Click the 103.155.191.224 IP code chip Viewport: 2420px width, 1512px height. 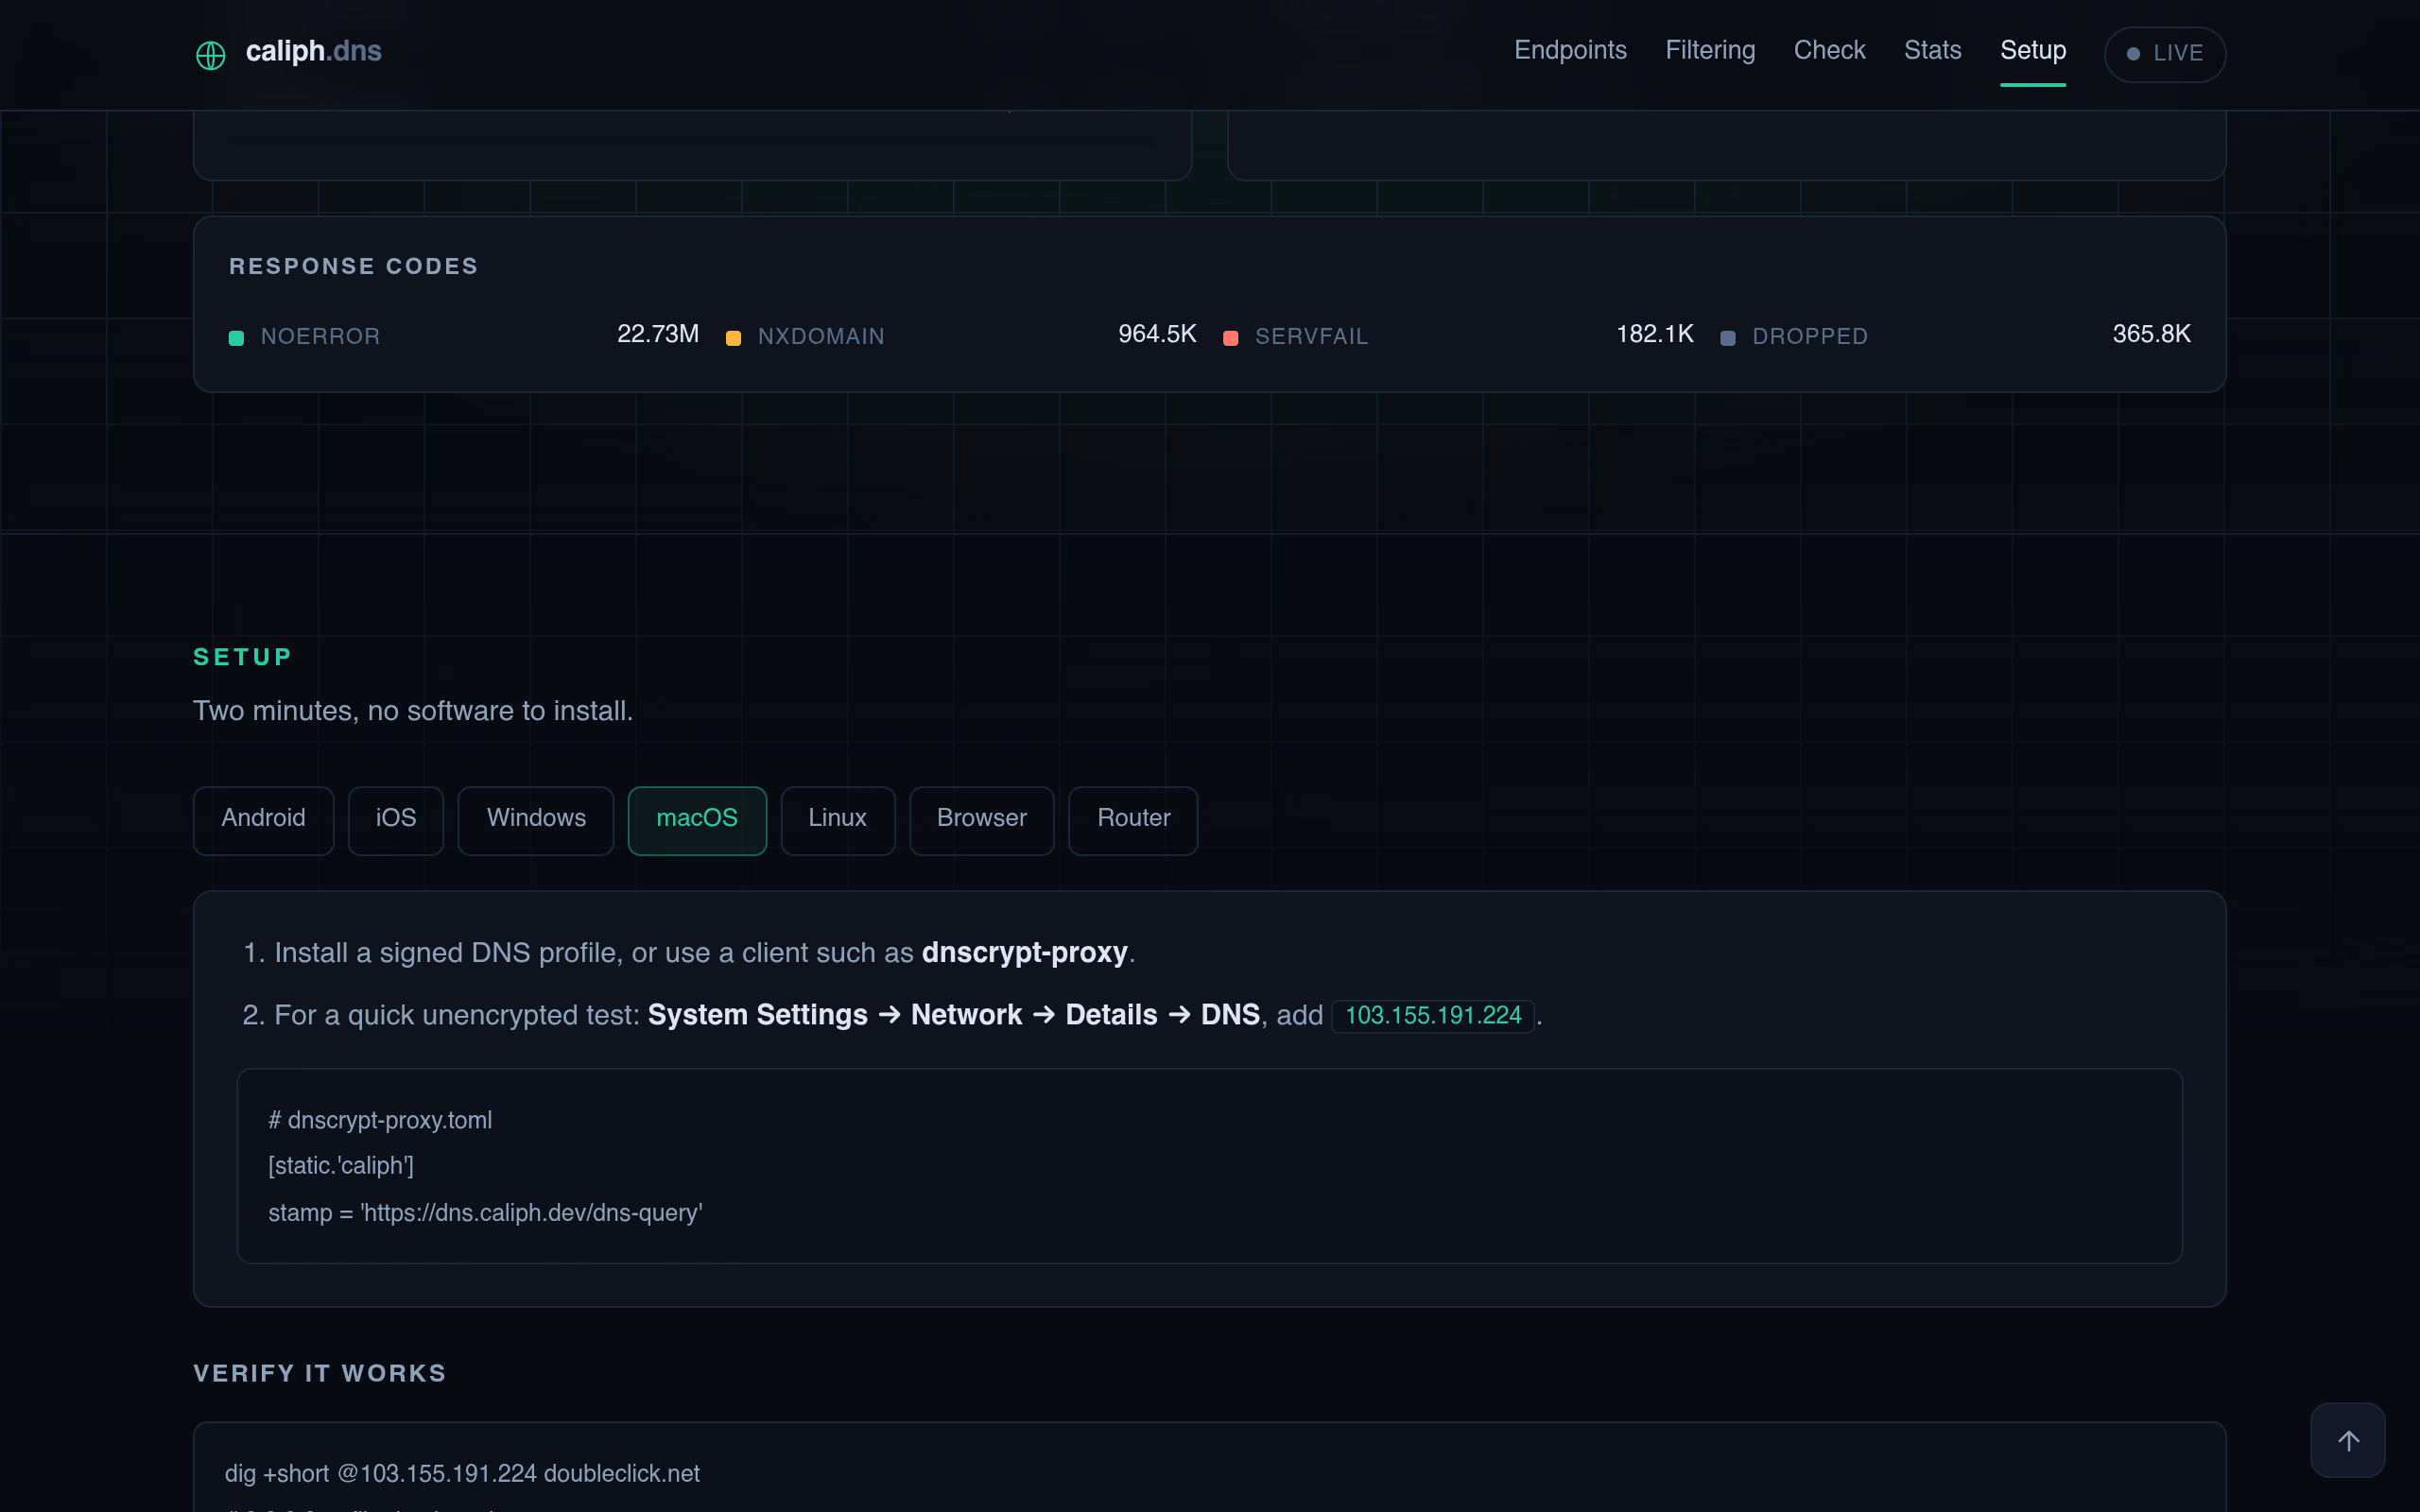1433,1015
